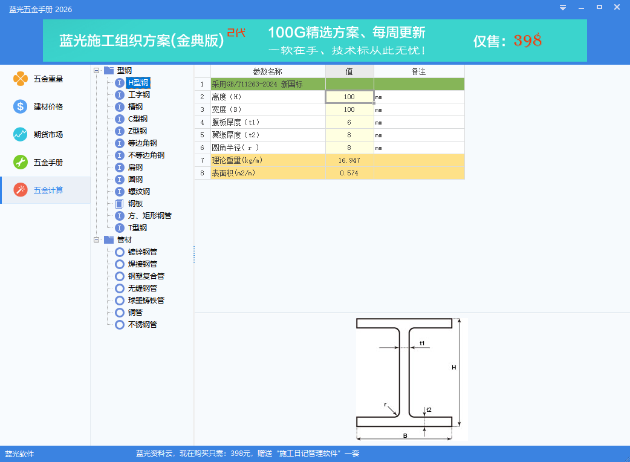Click the 五金重量 clover icon

click(21, 79)
